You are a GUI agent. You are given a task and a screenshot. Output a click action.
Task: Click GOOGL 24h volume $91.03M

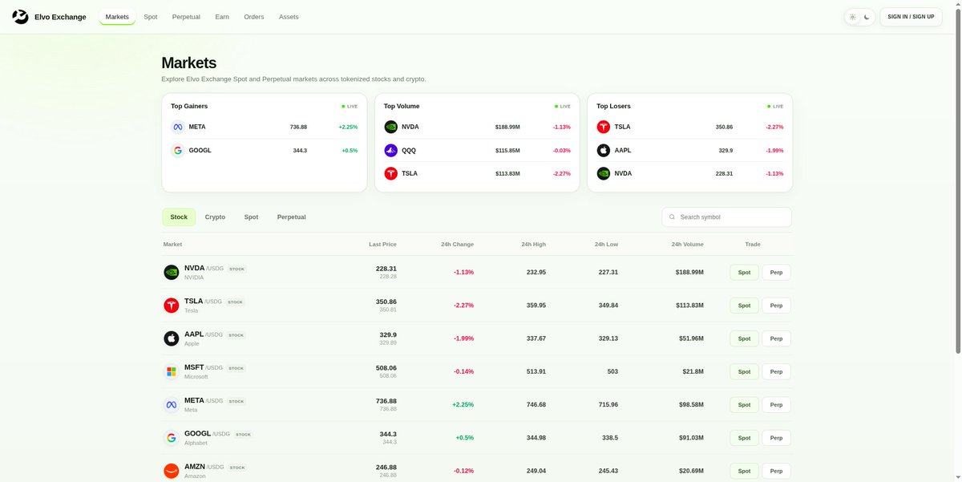coord(689,438)
